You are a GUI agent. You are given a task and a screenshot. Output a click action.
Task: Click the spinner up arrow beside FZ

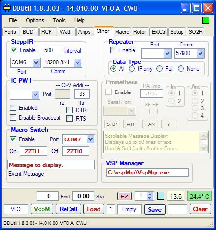point(150,194)
